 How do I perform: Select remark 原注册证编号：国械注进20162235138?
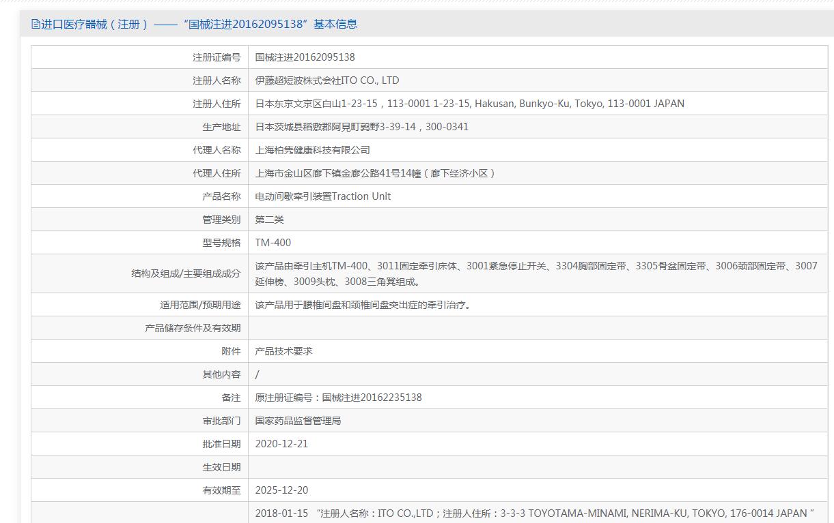339,398
